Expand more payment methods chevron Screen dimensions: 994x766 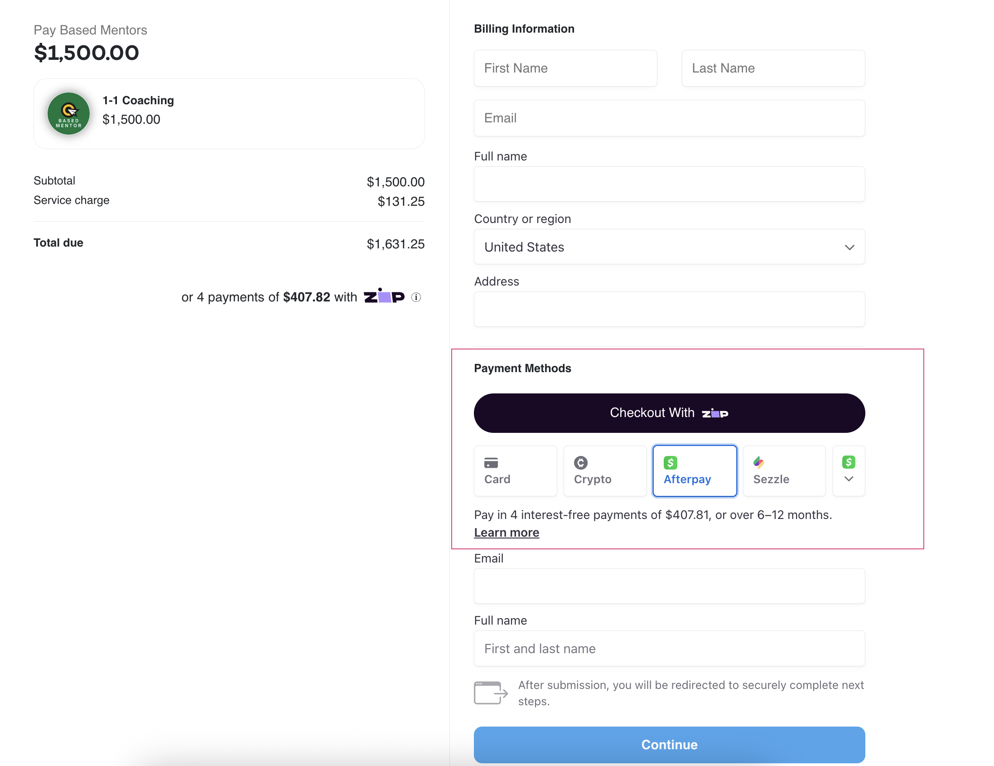coord(849,479)
